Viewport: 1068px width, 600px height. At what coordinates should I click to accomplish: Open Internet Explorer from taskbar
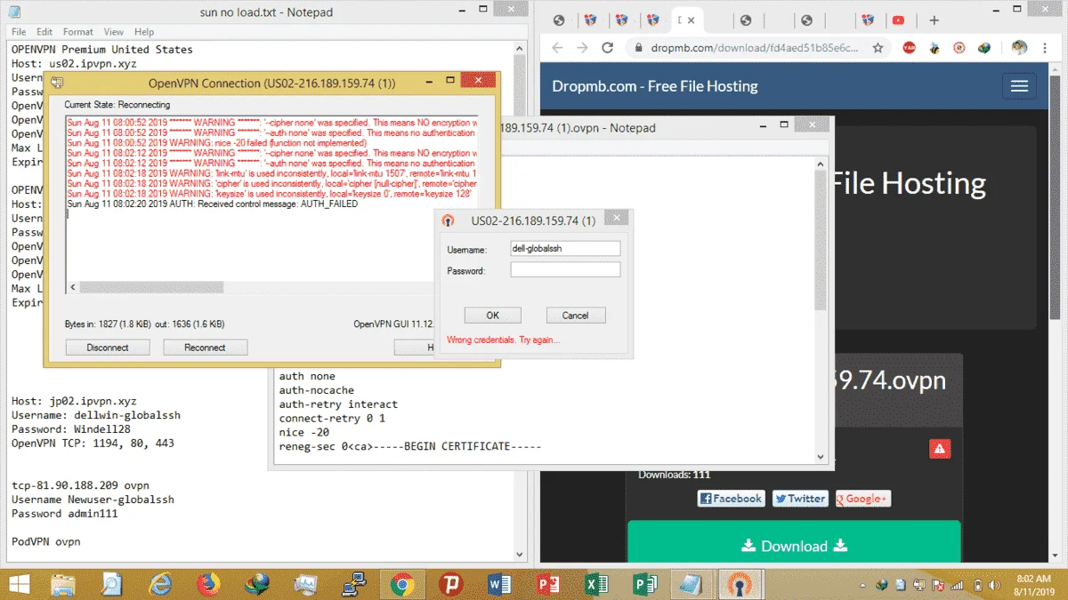(x=160, y=584)
